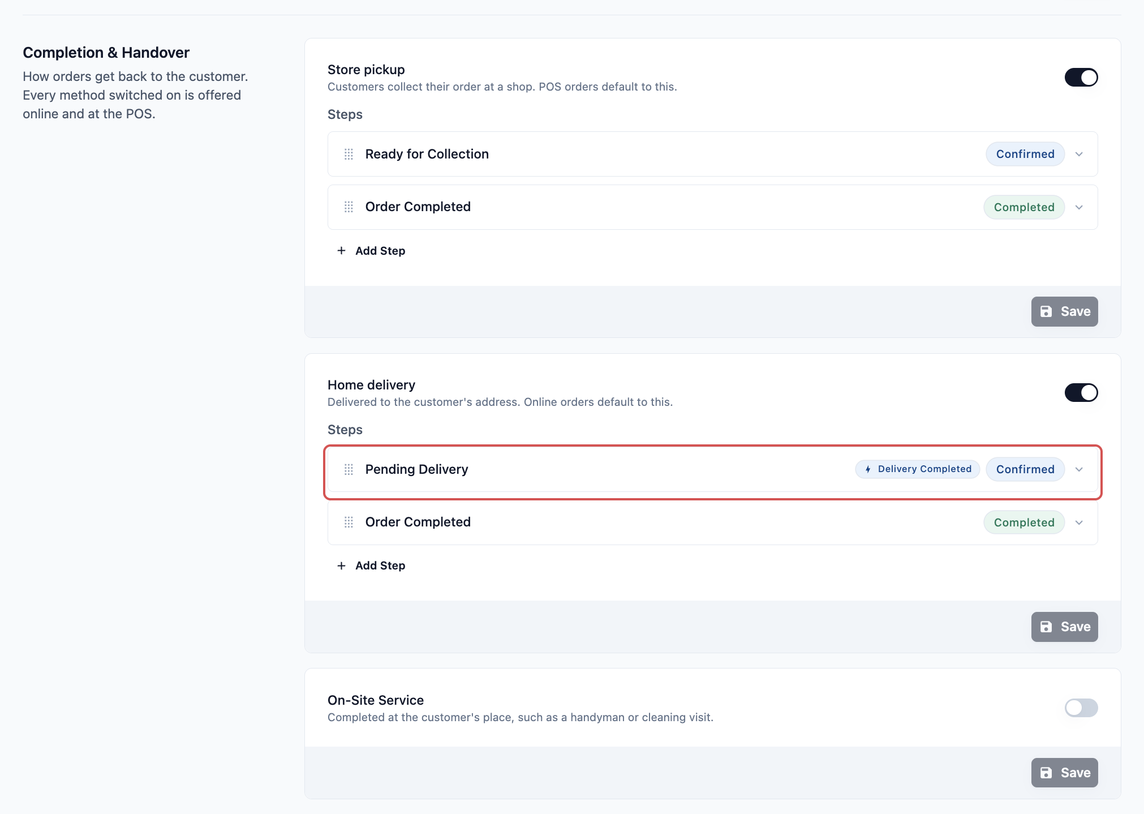Click the Completion & Handover section title
The width and height of the screenshot is (1144, 814).
click(x=106, y=53)
